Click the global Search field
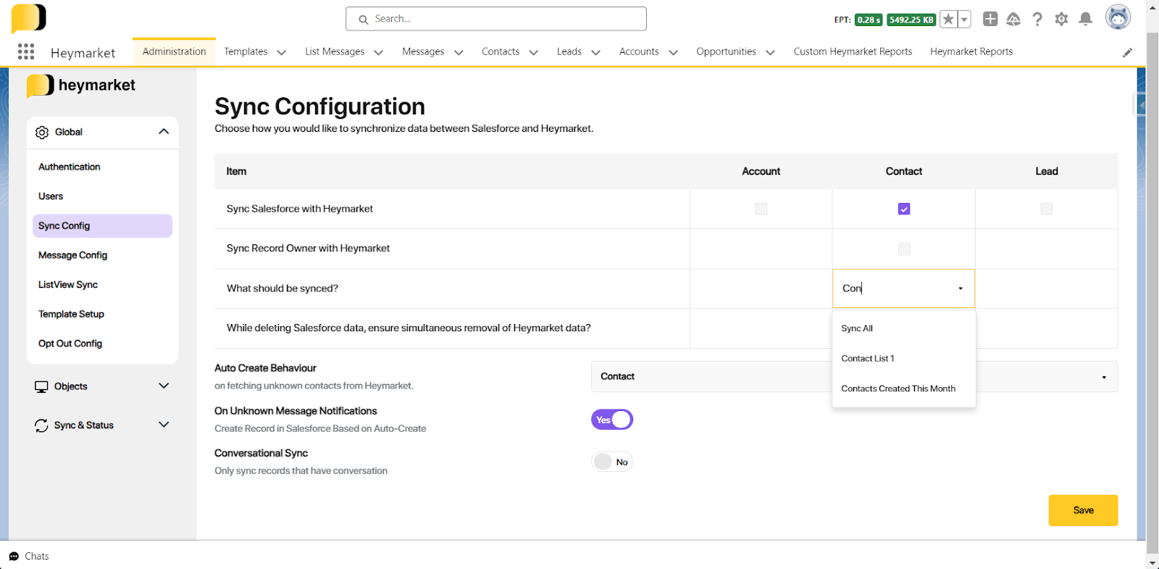Screen dimensions: 1159x569 pos(496,19)
